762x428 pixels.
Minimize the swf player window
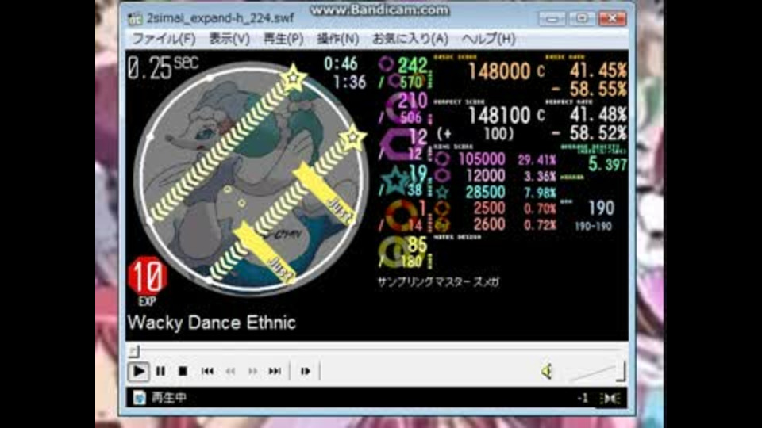click(552, 18)
